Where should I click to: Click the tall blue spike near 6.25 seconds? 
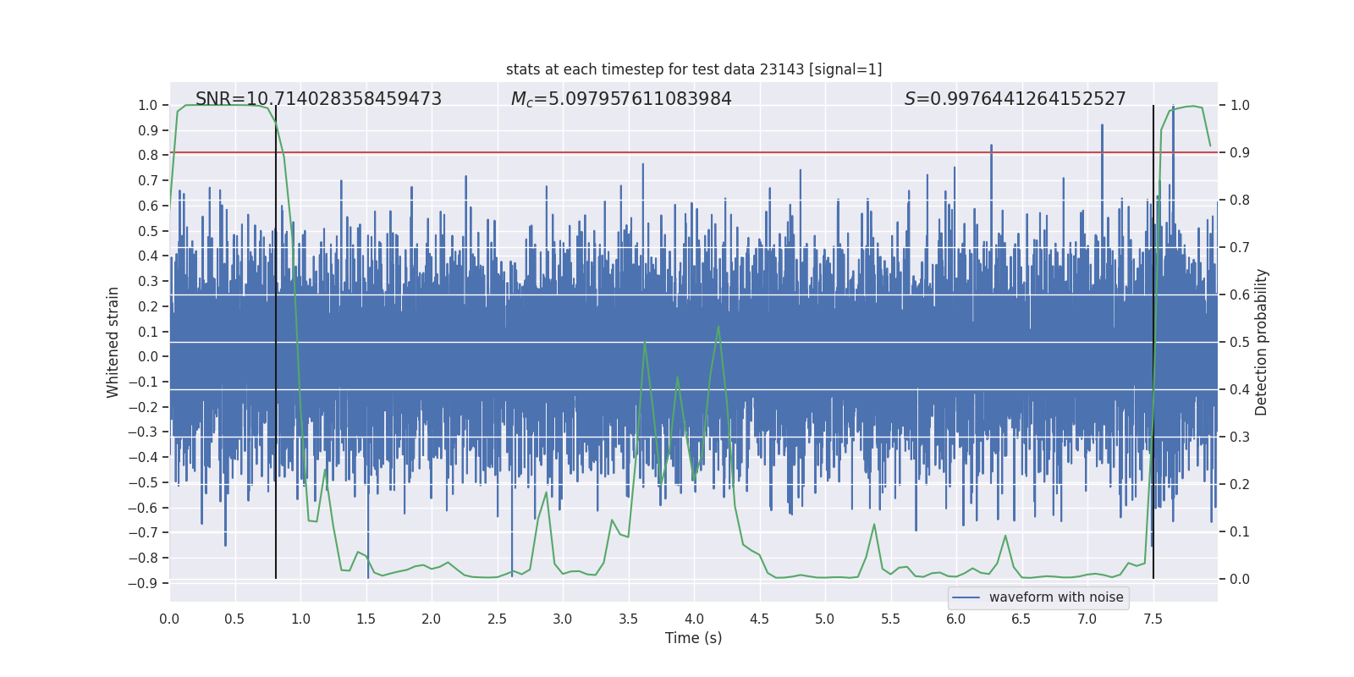point(991,147)
